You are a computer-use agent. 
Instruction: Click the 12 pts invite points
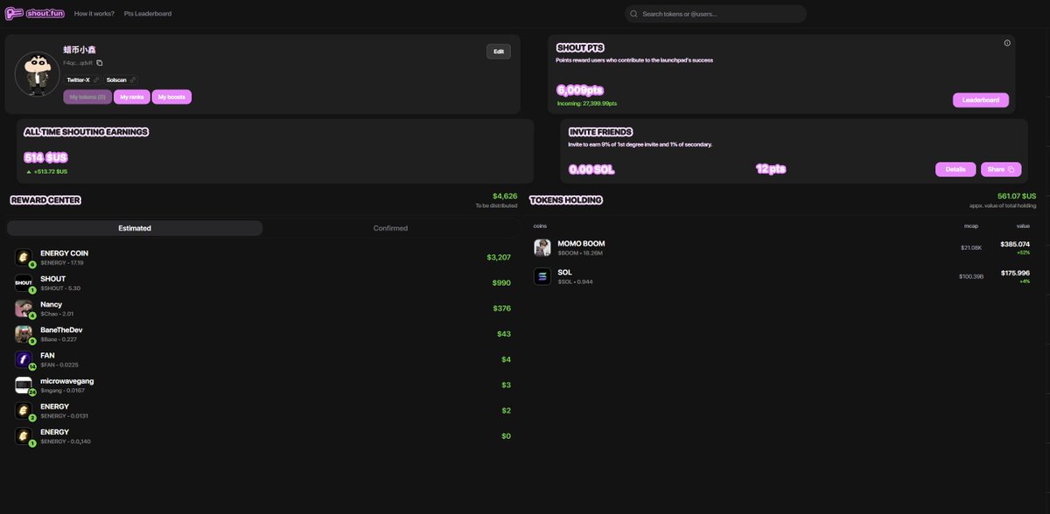(771, 170)
